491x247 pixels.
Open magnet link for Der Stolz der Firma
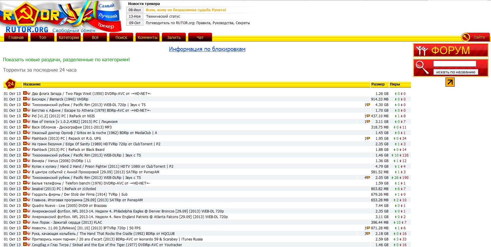[x=29, y=194]
